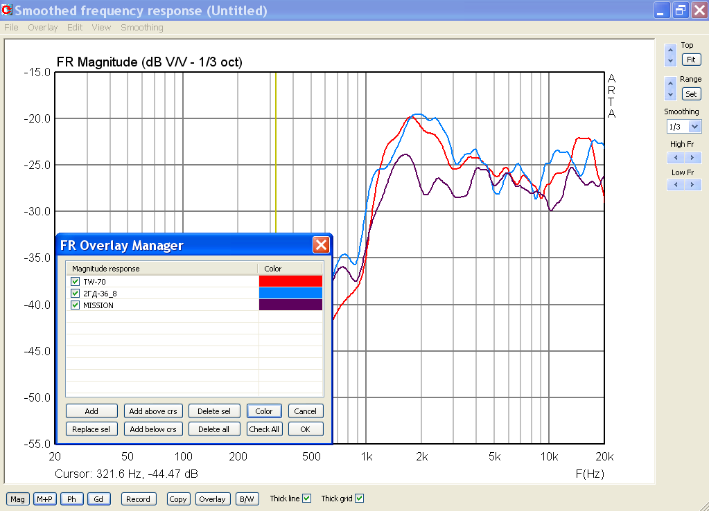Click the Magnitude response column header
The height and width of the screenshot is (511, 709).
tap(162, 269)
